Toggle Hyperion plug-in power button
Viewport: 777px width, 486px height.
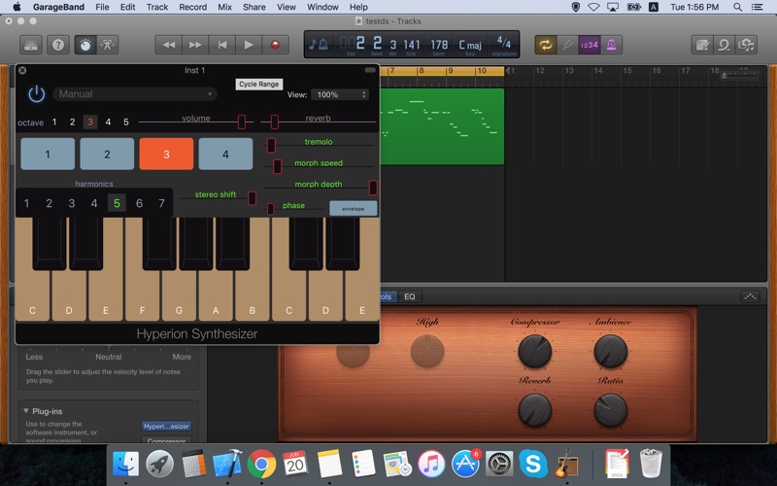[x=37, y=93]
